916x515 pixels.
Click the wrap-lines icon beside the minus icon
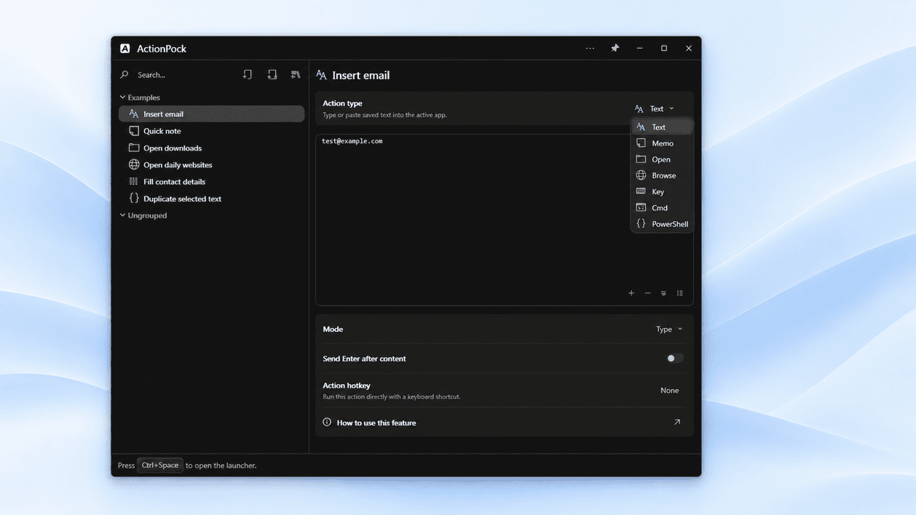click(x=663, y=293)
